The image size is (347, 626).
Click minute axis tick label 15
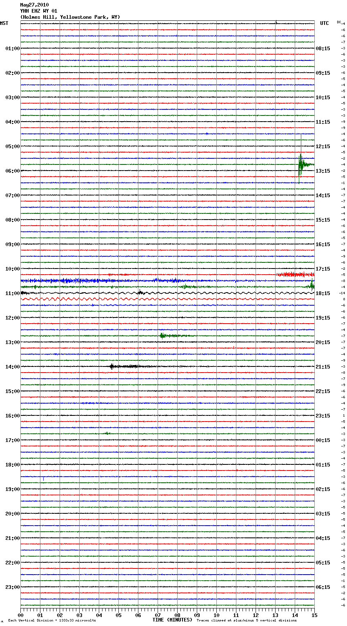click(x=314, y=615)
